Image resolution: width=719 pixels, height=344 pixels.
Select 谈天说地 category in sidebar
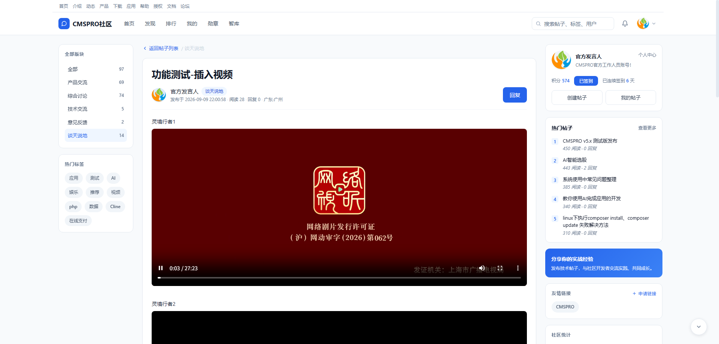click(96, 136)
